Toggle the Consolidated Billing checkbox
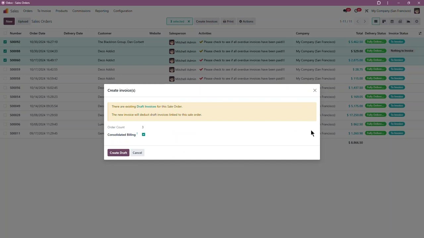Viewport: 424px width, 238px height. coord(143,135)
